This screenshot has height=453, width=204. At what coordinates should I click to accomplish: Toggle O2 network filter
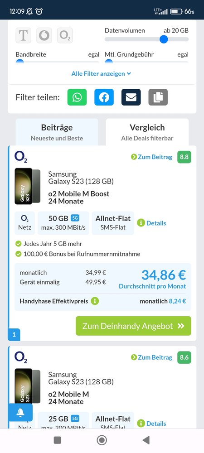coord(65,35)
